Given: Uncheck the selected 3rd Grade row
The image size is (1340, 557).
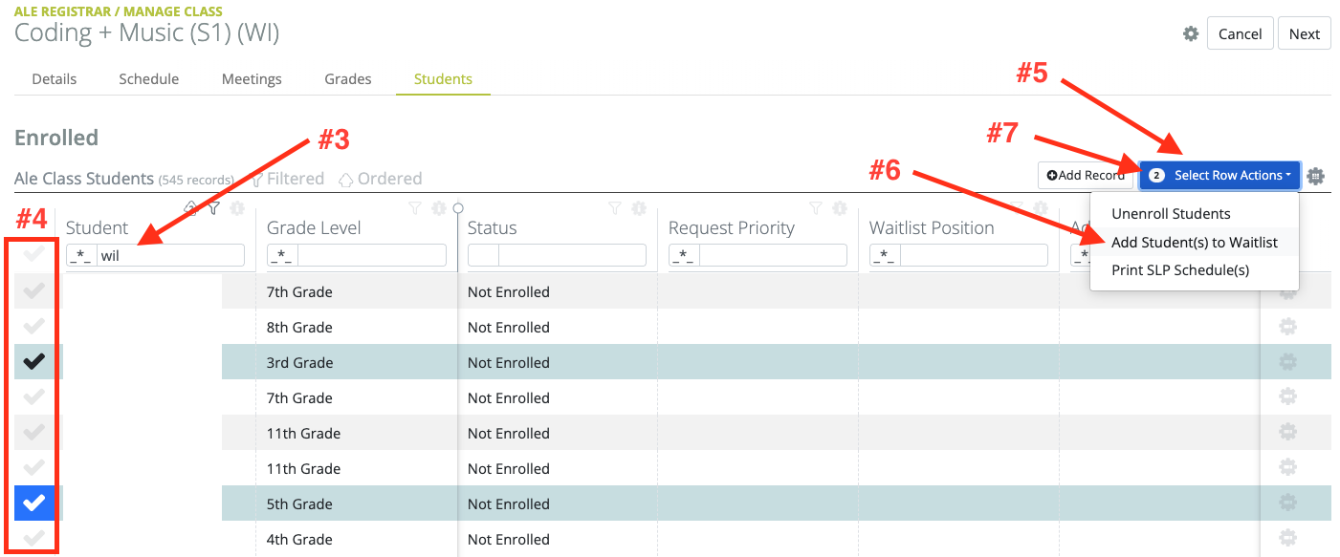Looking at the screenshot, I should click(33, 362).
